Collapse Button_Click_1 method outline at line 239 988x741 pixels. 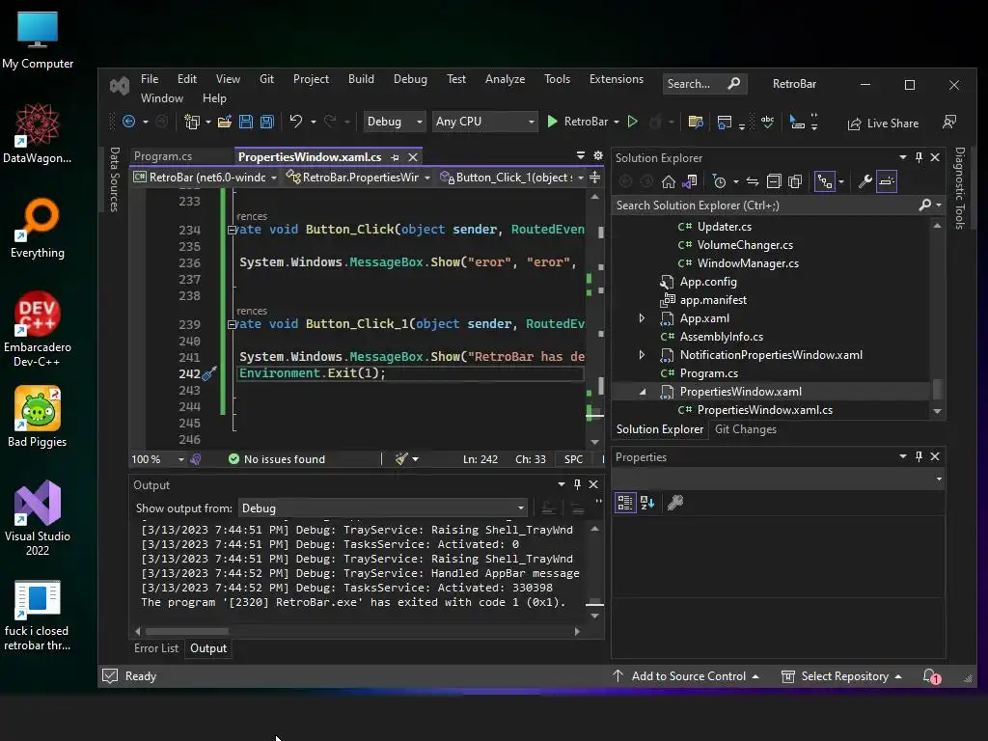click(232, 324)
